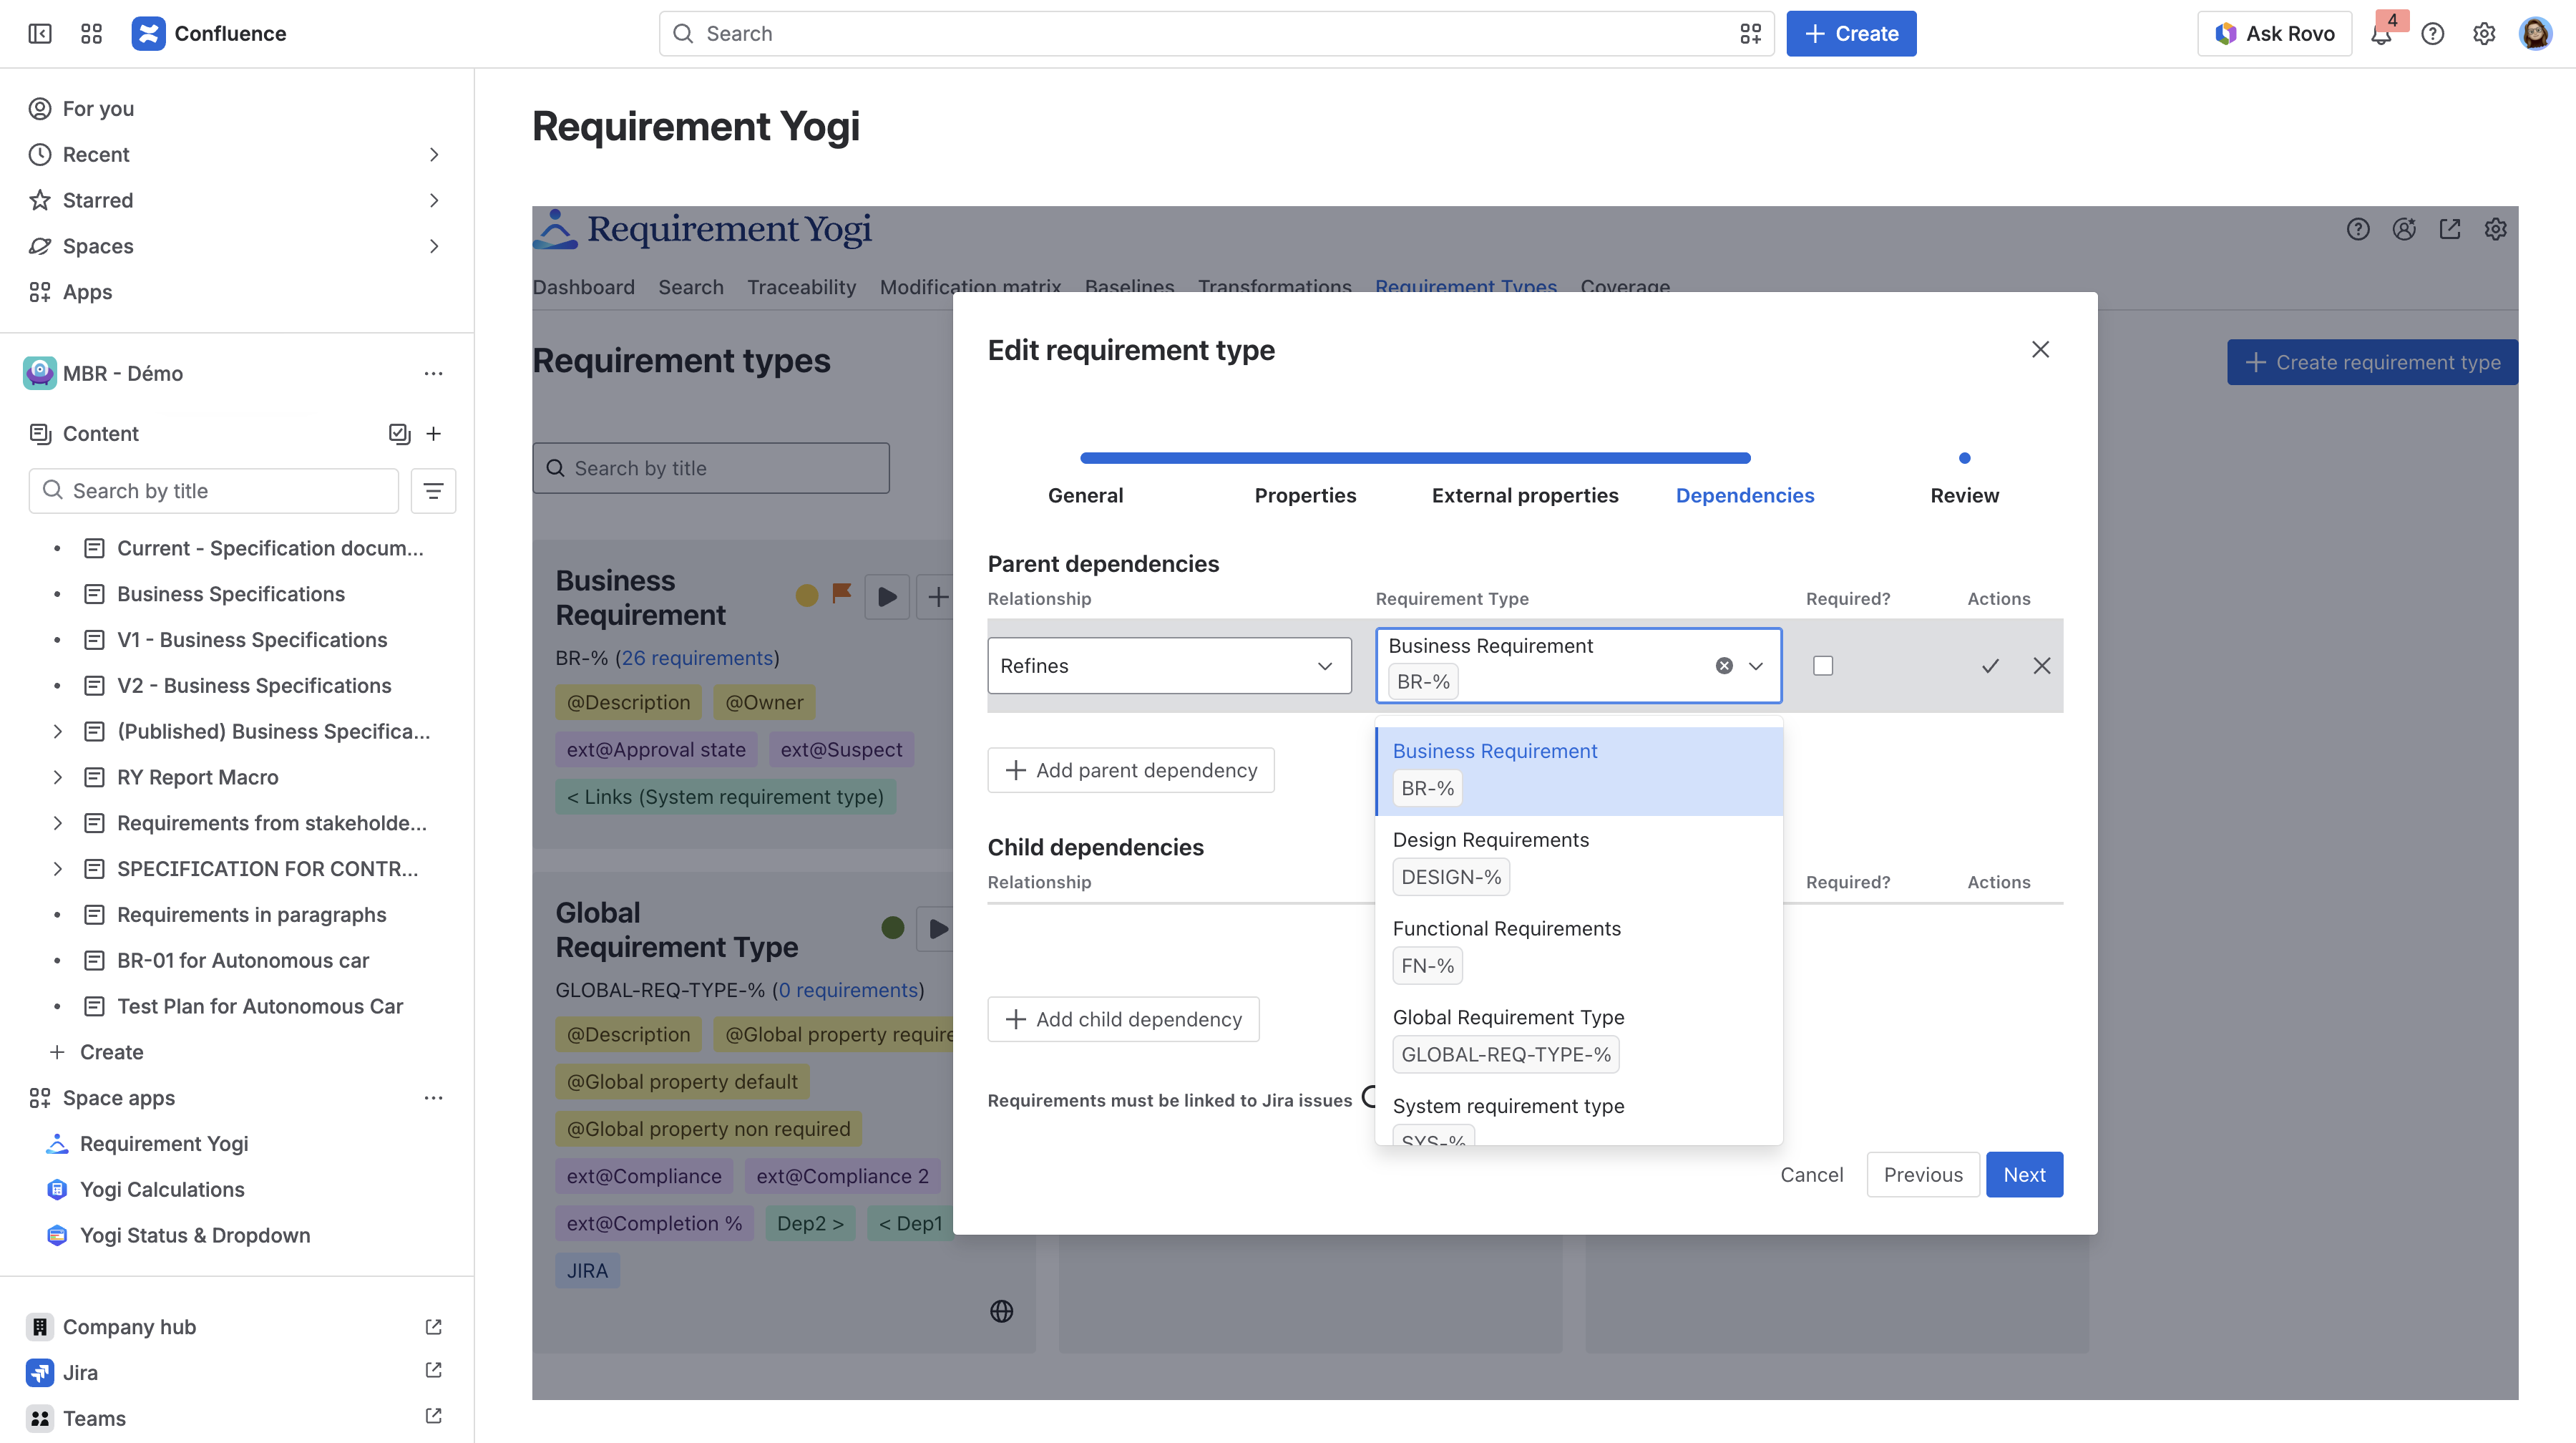Click the bulk select icon beside Content
The image size is (2576, 1443).
point(399,433)
